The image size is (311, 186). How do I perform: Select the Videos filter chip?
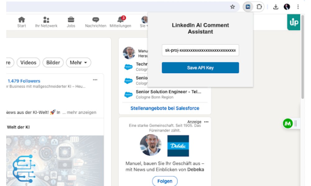coord(28,63)
